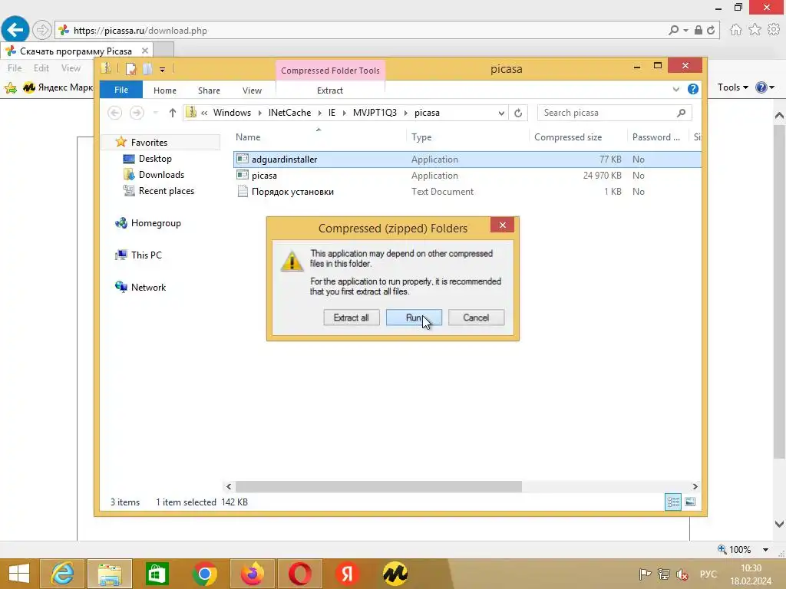Close the Compressed (zipped) Folders dialog
Image resolution: width=786 pixels, height=589 pixels.
(502, 225)
